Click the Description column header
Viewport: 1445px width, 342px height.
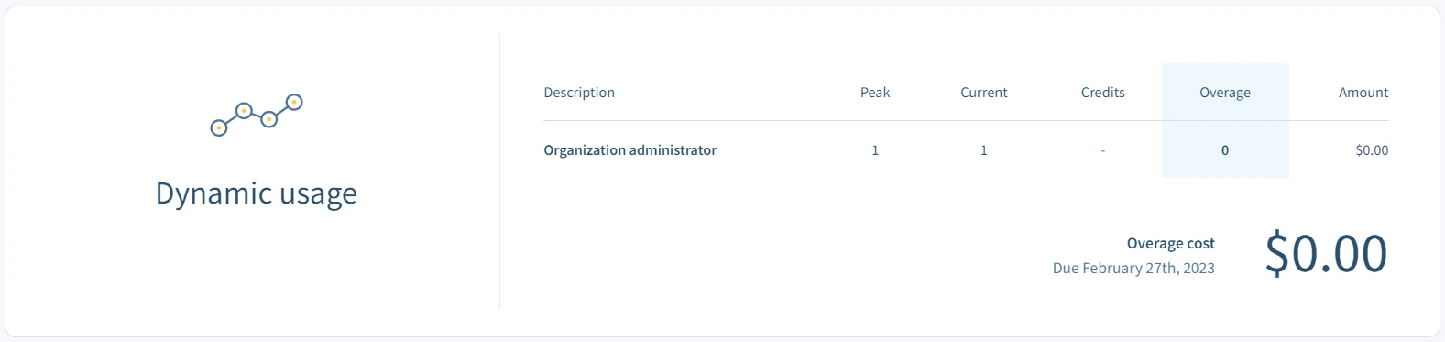click(x=579, y=93)
